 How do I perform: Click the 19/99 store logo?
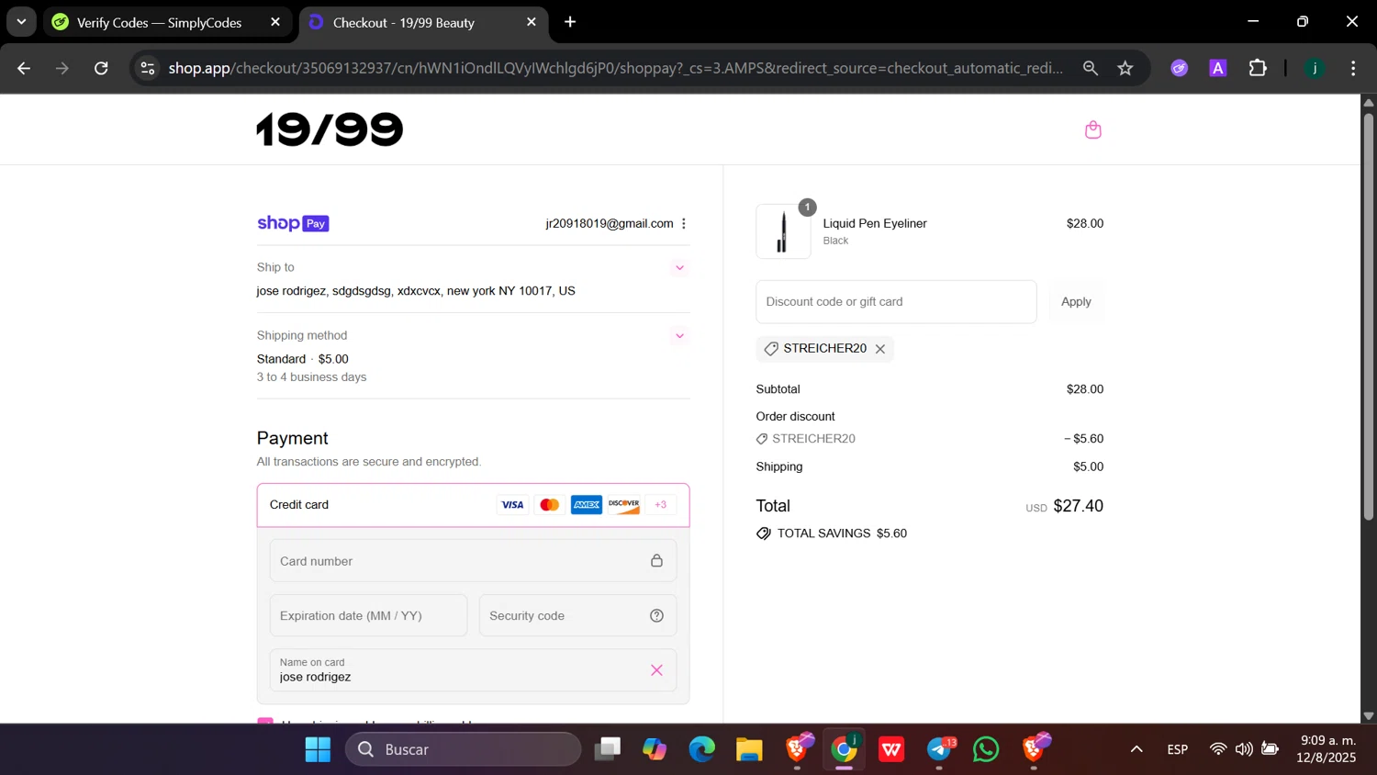tap(330, 129)
